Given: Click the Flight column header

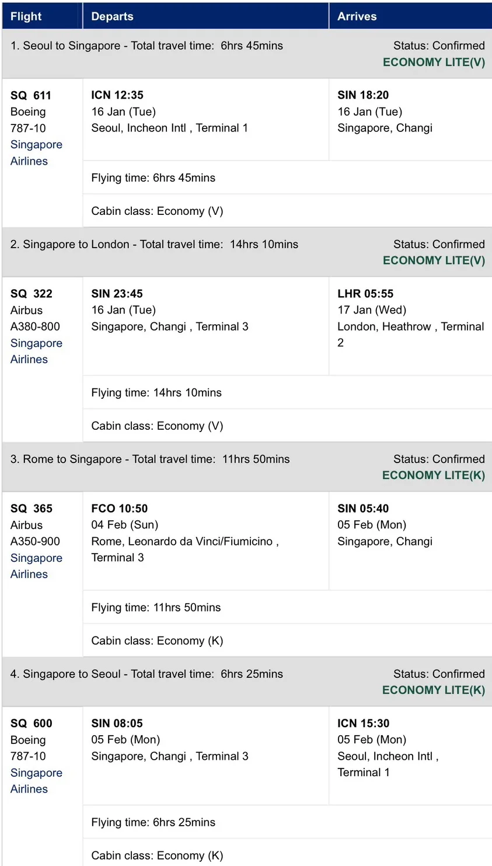Looking at the screenshot, I should [26, 16].
